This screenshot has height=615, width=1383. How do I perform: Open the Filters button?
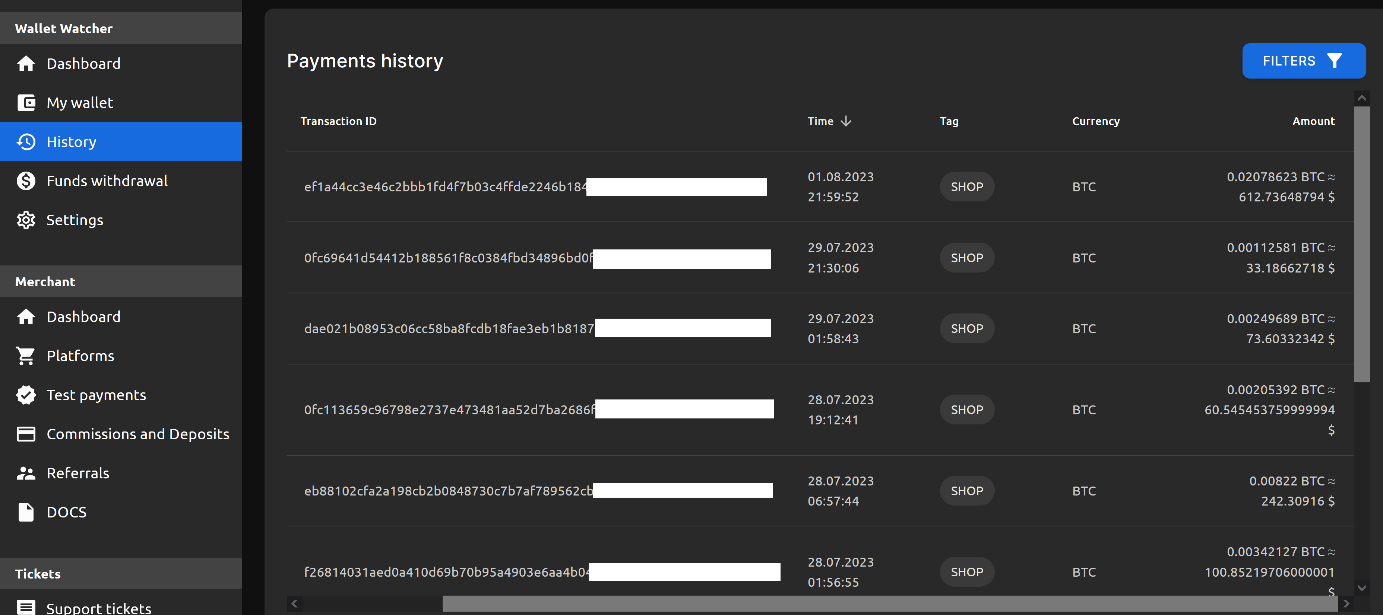(1303, 61)
